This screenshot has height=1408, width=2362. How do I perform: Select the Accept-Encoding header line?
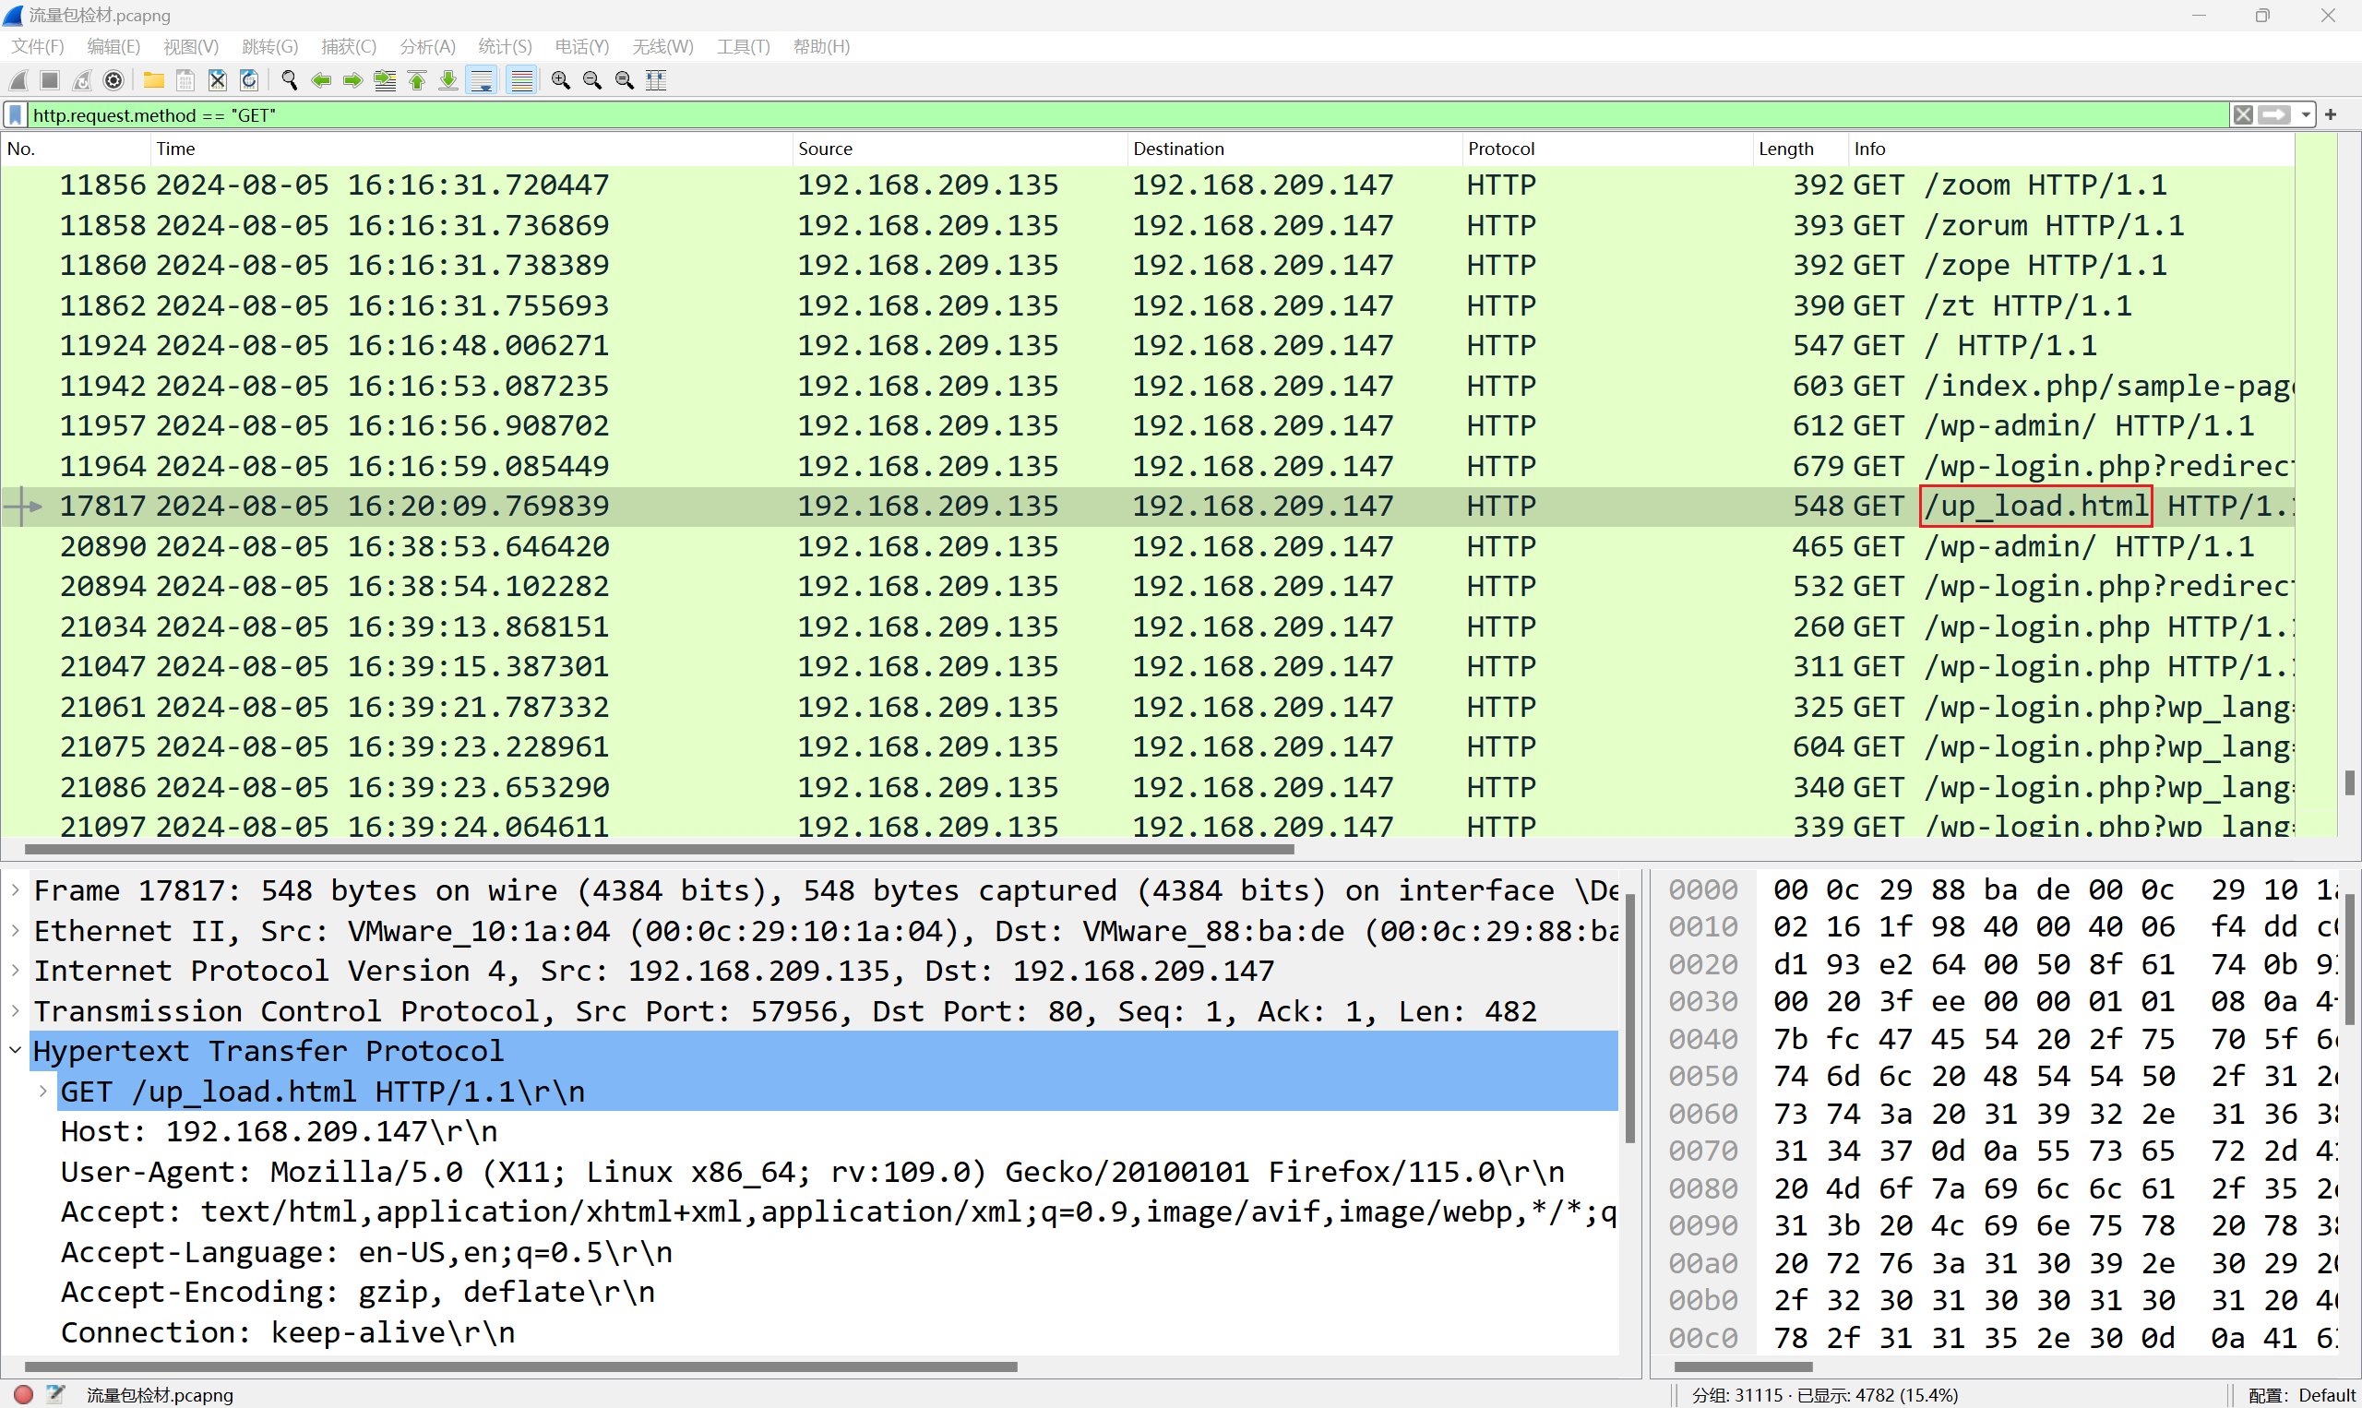[358, 1293]
